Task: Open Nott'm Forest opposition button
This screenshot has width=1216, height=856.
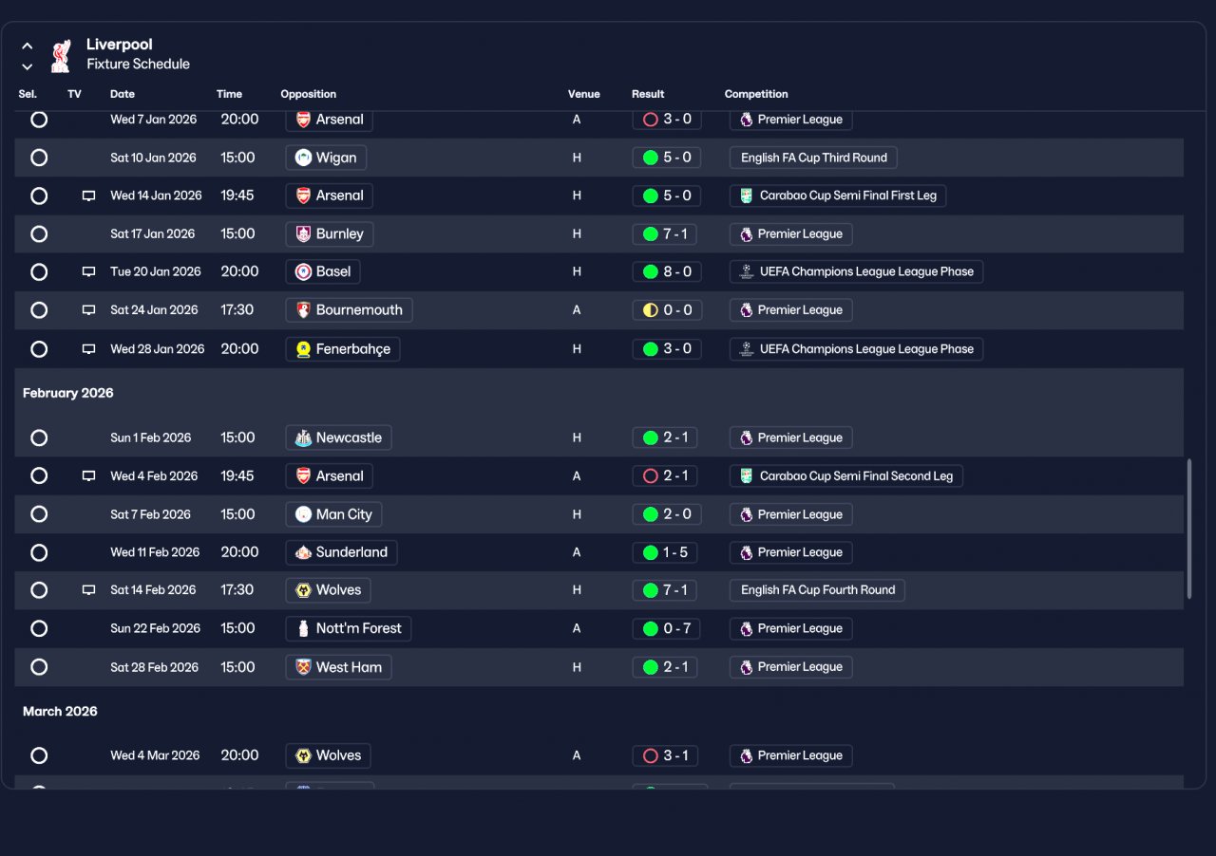Action: point(349,628)
